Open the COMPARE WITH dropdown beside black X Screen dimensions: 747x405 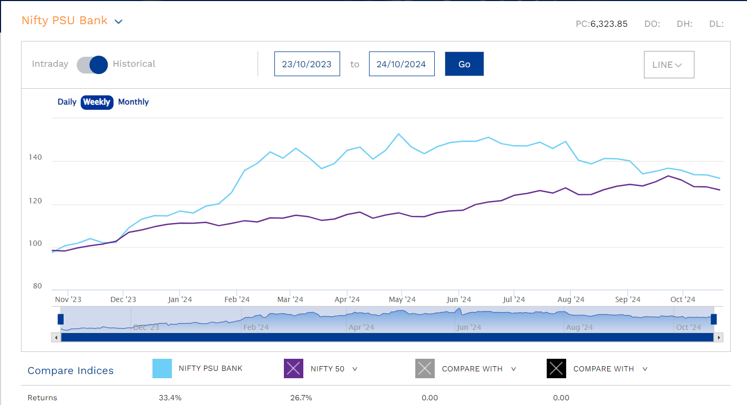645,369
